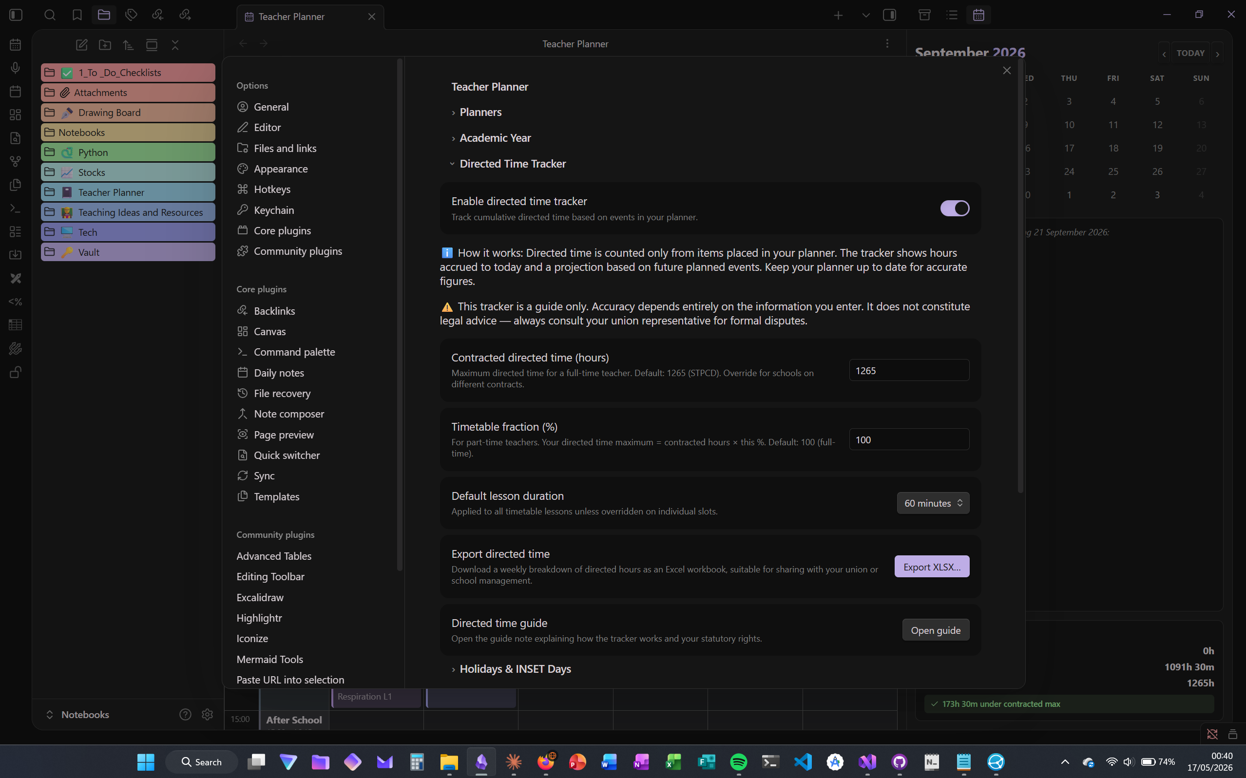Open the Default lesson duration dropdown
The height and width of the screenshot is (778, 1246).
click(933, 503)
